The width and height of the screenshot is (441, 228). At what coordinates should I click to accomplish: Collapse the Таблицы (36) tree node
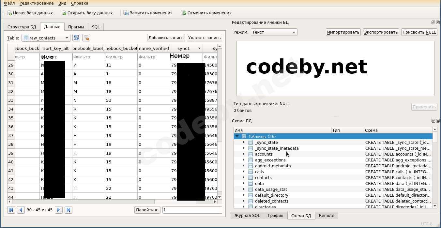237,136
